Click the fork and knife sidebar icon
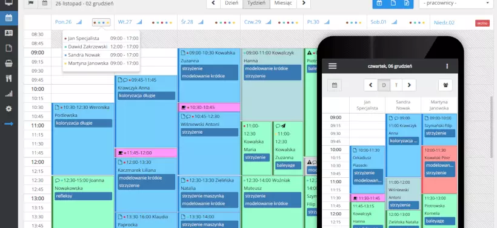This screenshot has width=497, height=228. pos(9,79)
